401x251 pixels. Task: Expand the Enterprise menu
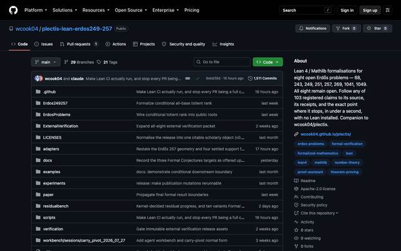[x=165, y=10]
